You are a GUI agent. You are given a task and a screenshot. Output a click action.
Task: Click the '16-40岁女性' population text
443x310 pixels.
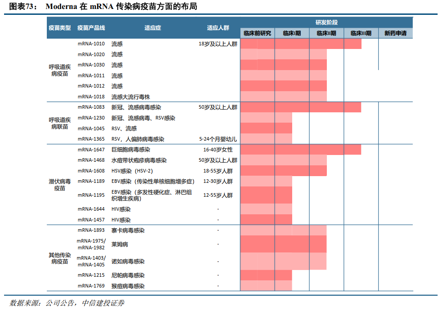pyautogui.click(x=218, y=150)
